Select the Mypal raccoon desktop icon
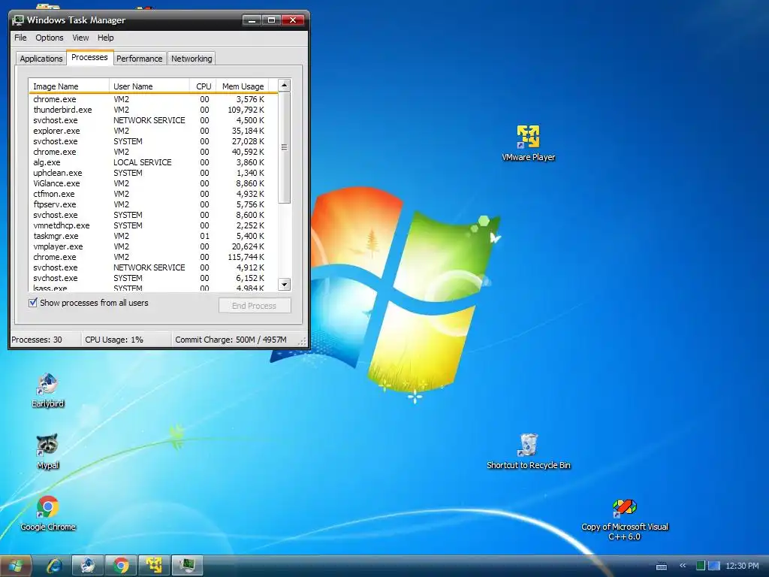Viewport: 769px width, 577px height. click(x=47, y=452)
